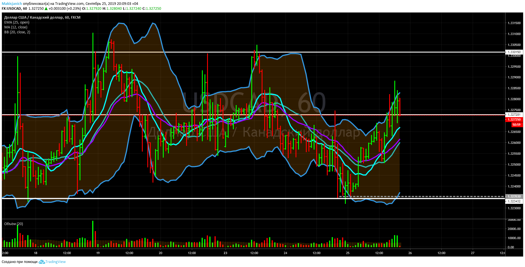Image resolution: width=525 pixels, height=267 pixels.
Task: Click the TradingView cloud logo icon
Action: 42,262
